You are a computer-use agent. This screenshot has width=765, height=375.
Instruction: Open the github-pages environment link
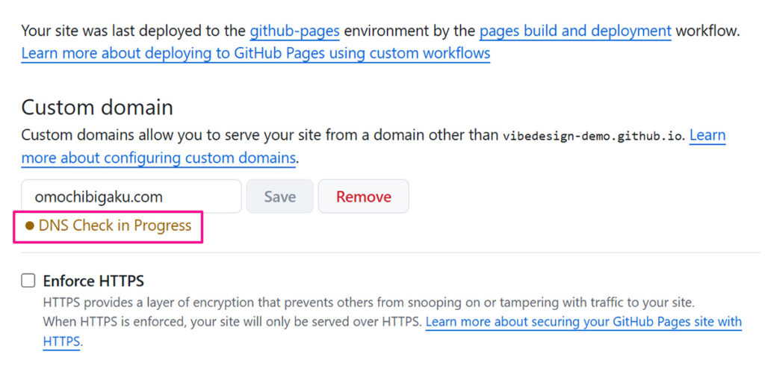[x=294, y=31]
